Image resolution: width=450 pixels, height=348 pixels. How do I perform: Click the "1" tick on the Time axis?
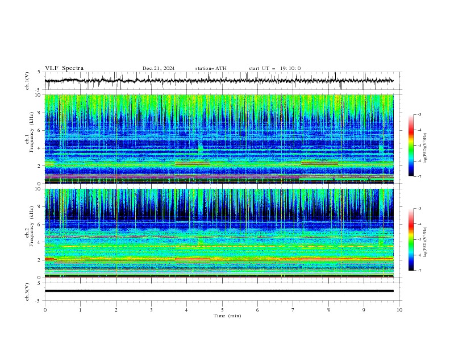[x=80, y=310]
